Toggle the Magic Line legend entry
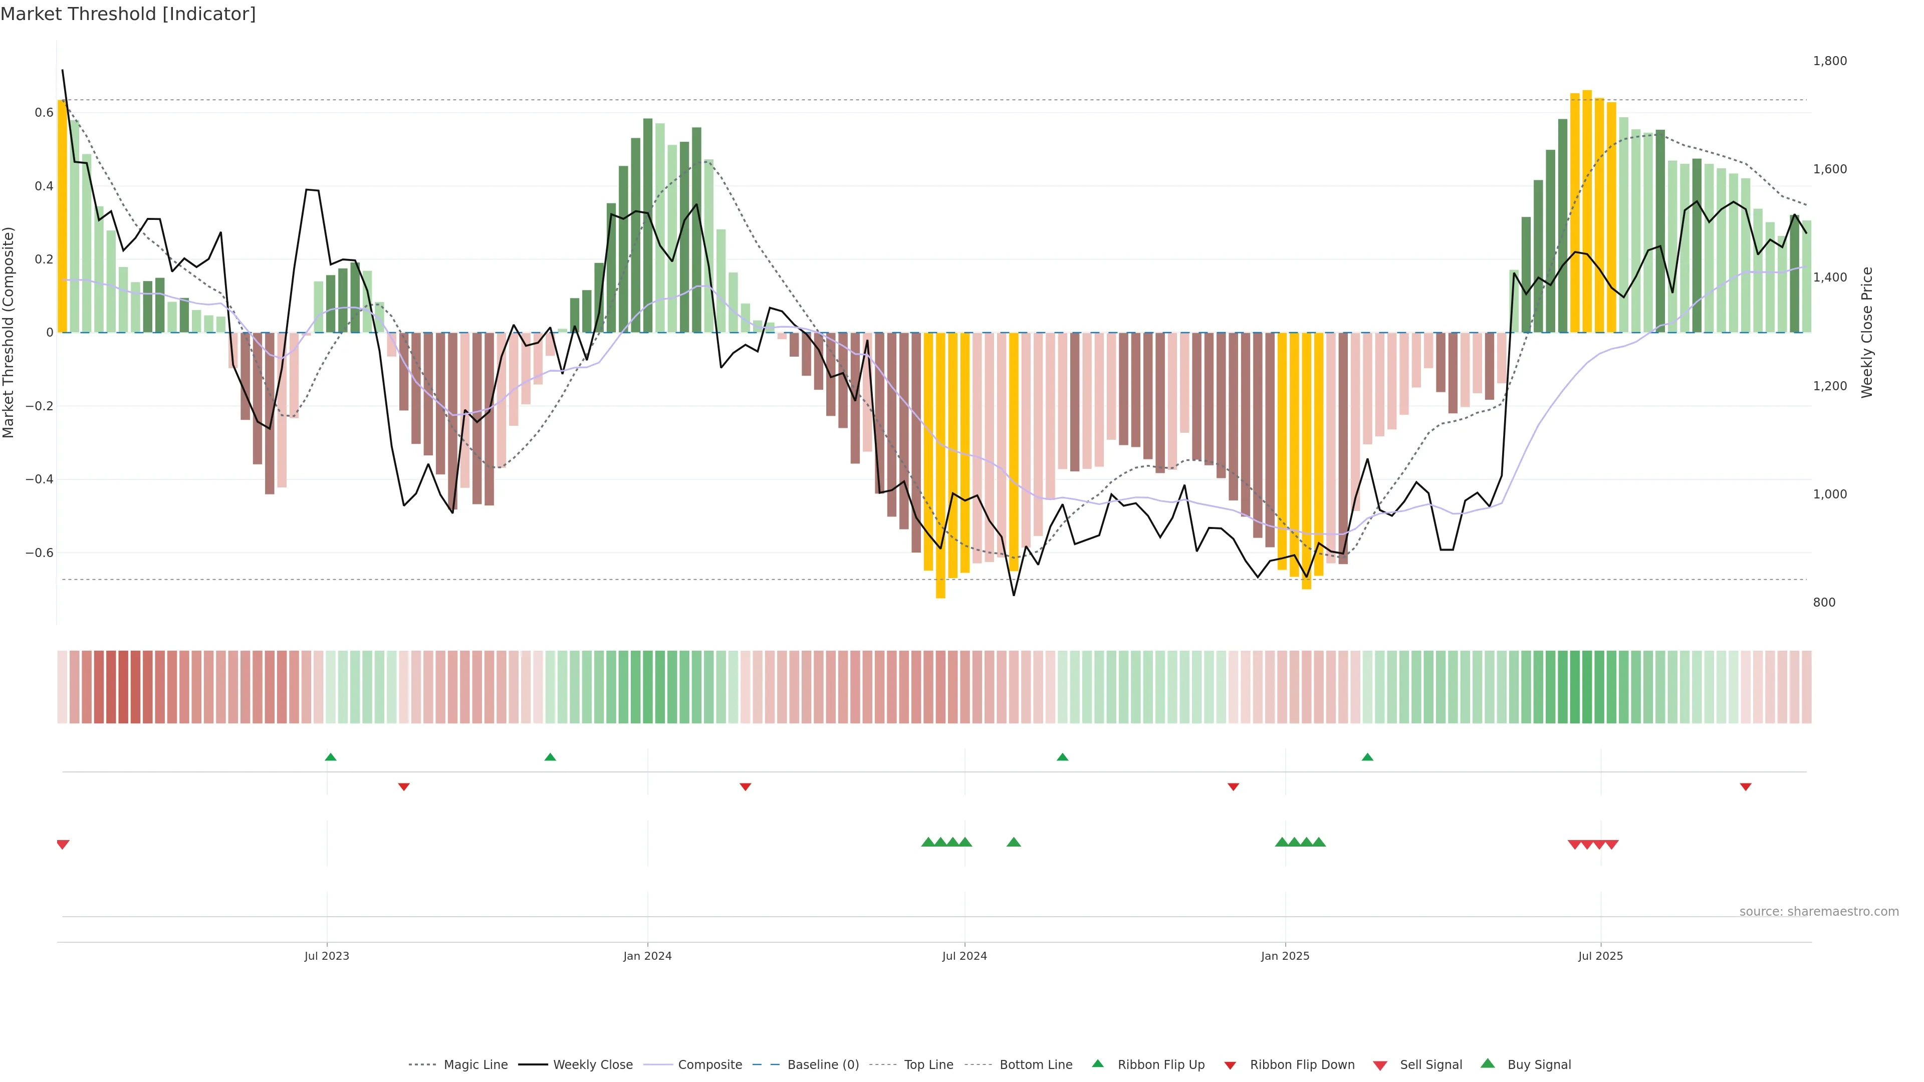 coord(475,1065)
